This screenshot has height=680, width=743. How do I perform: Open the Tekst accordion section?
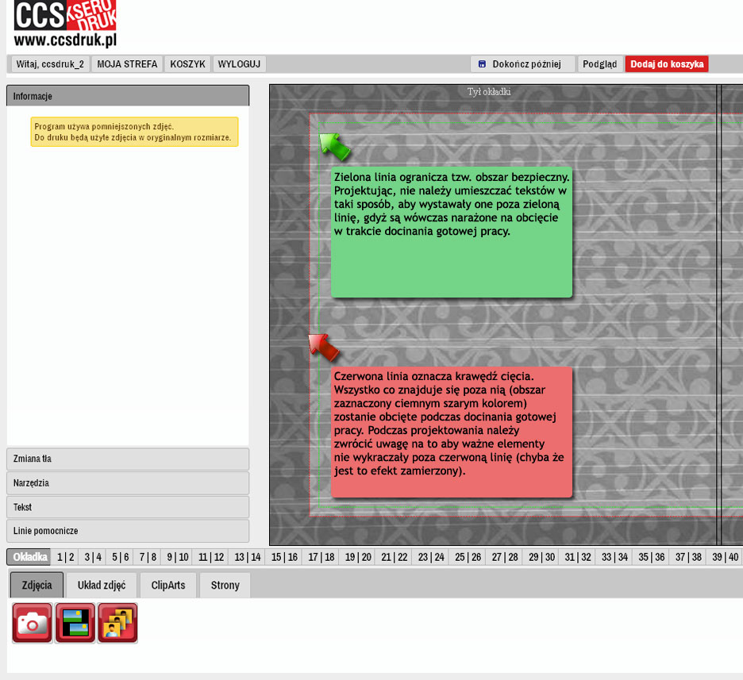click(x=128, y=507)
